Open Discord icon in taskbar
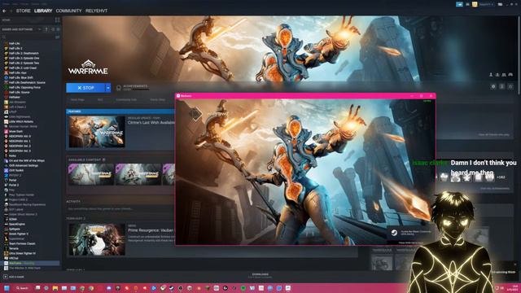 (x=109, y=288)
